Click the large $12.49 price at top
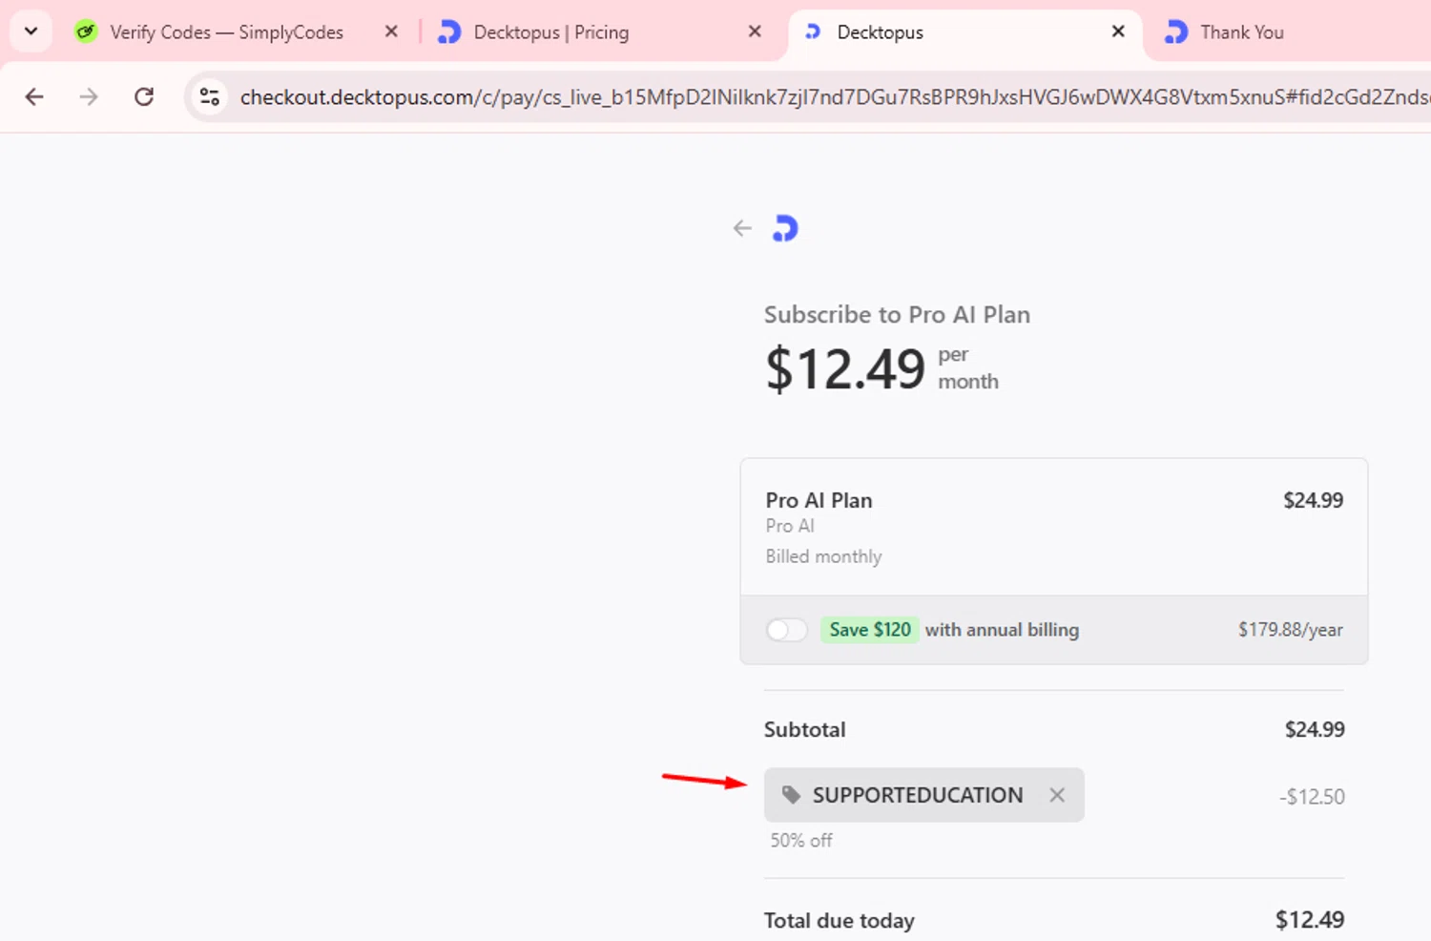The width and height of the screenshot is (1431, 941). coord(845,369)
